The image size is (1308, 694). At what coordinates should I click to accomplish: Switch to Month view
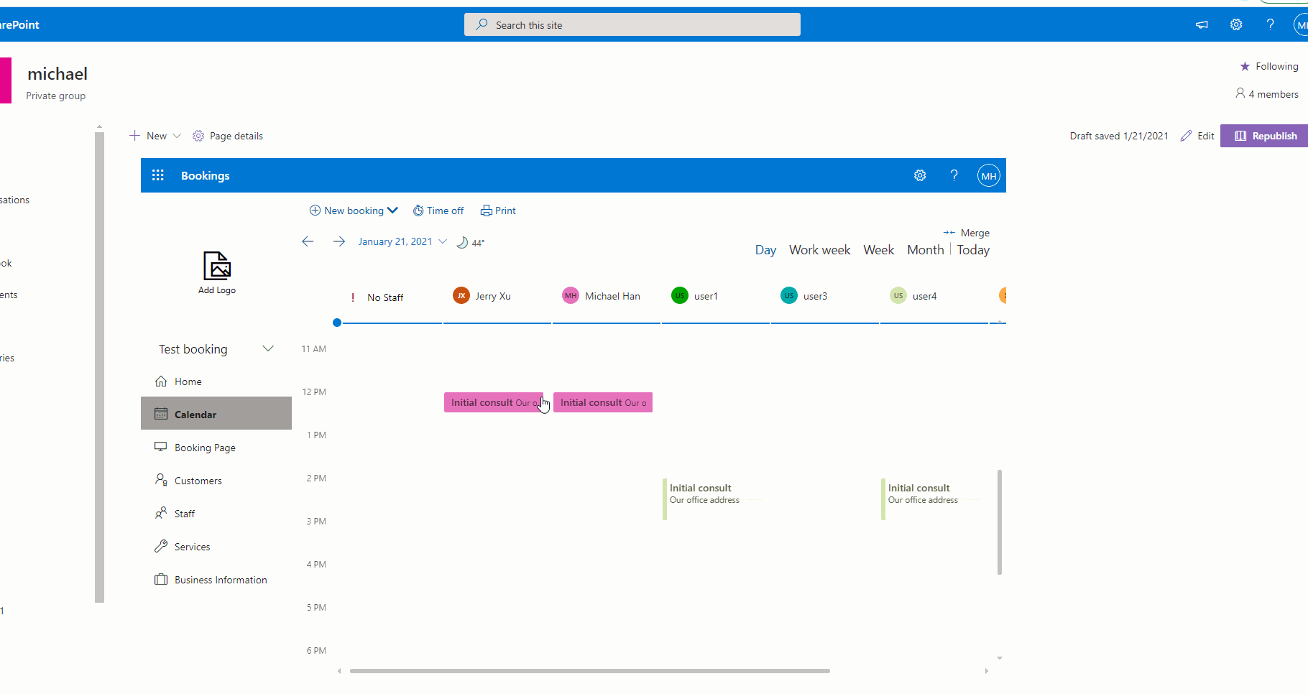[x=926, y=250]
